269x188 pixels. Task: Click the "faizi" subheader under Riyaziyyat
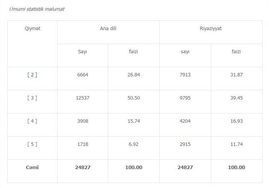point(236,52)
